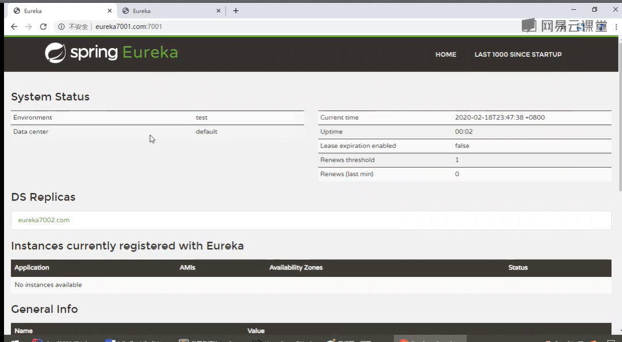Click the Availability Zones column header
The image size is (622, 342).
296,267
